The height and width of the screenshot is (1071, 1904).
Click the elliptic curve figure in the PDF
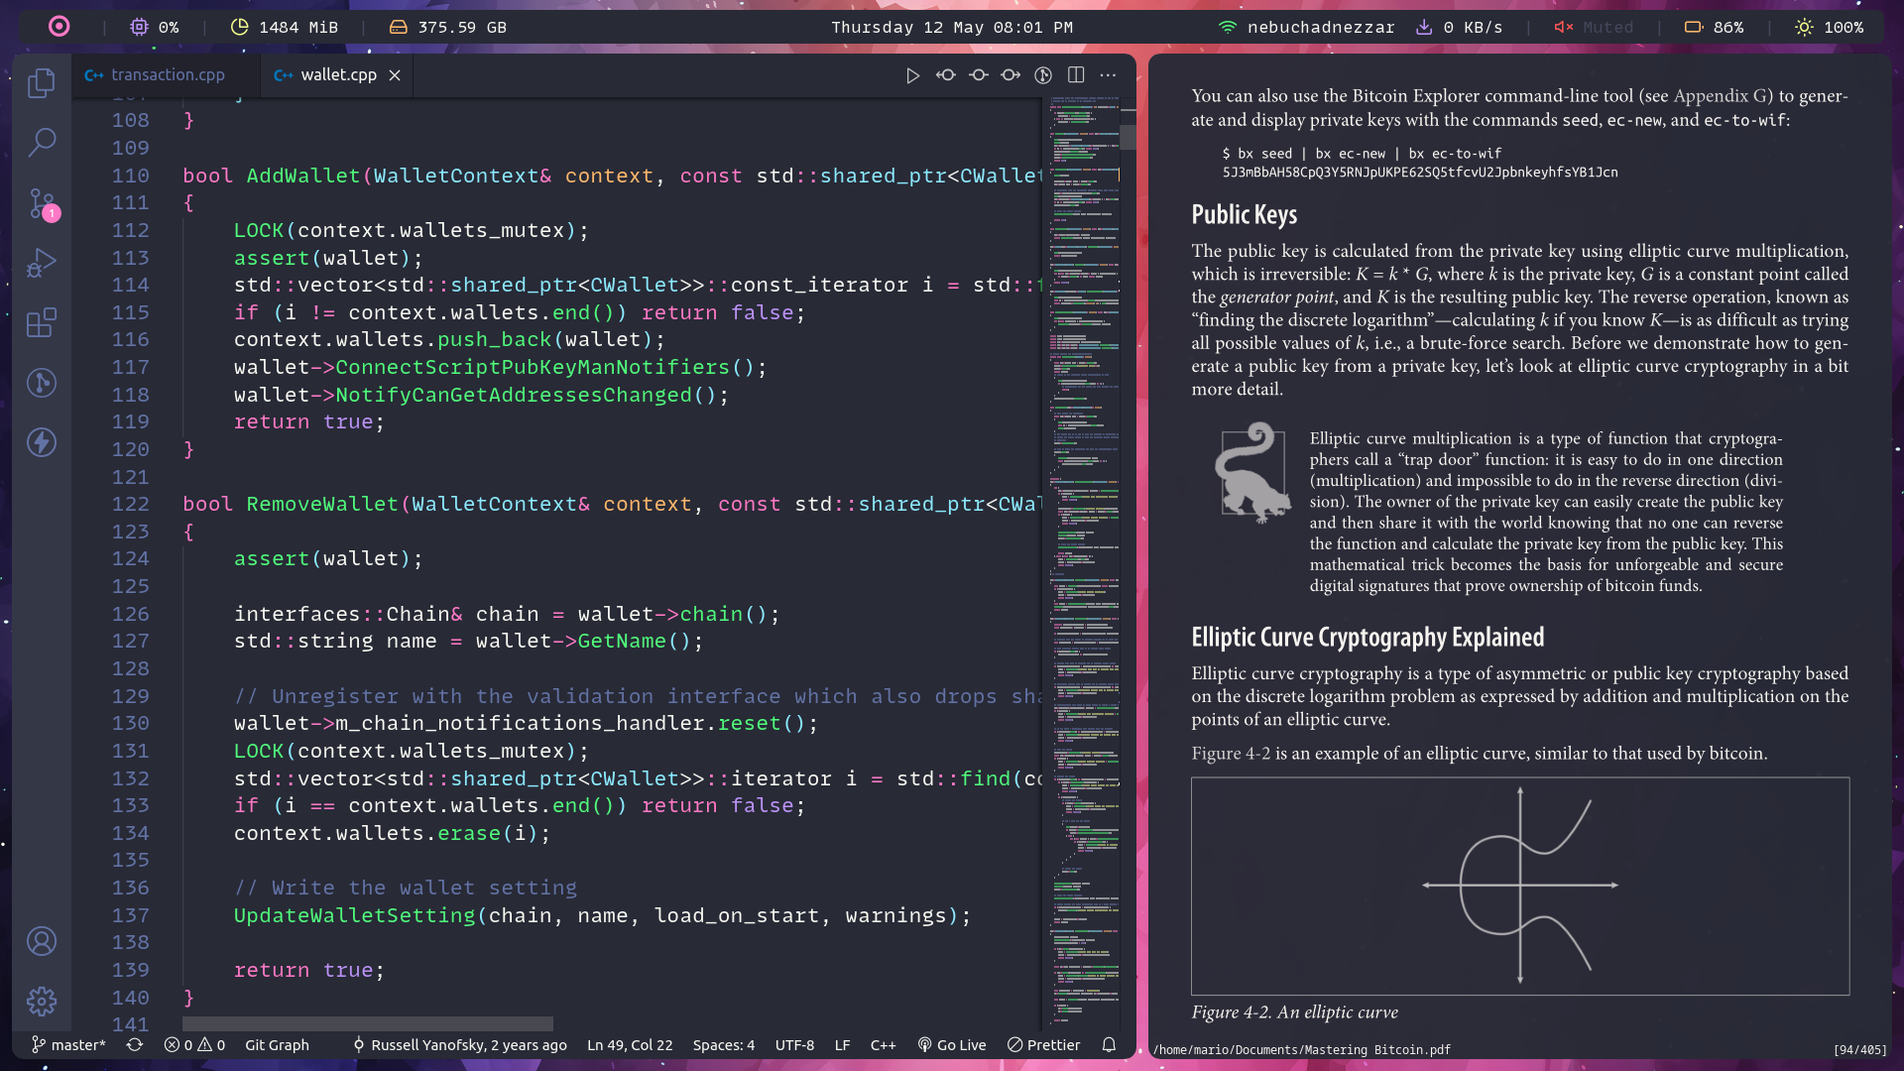tap(1520, 886)
